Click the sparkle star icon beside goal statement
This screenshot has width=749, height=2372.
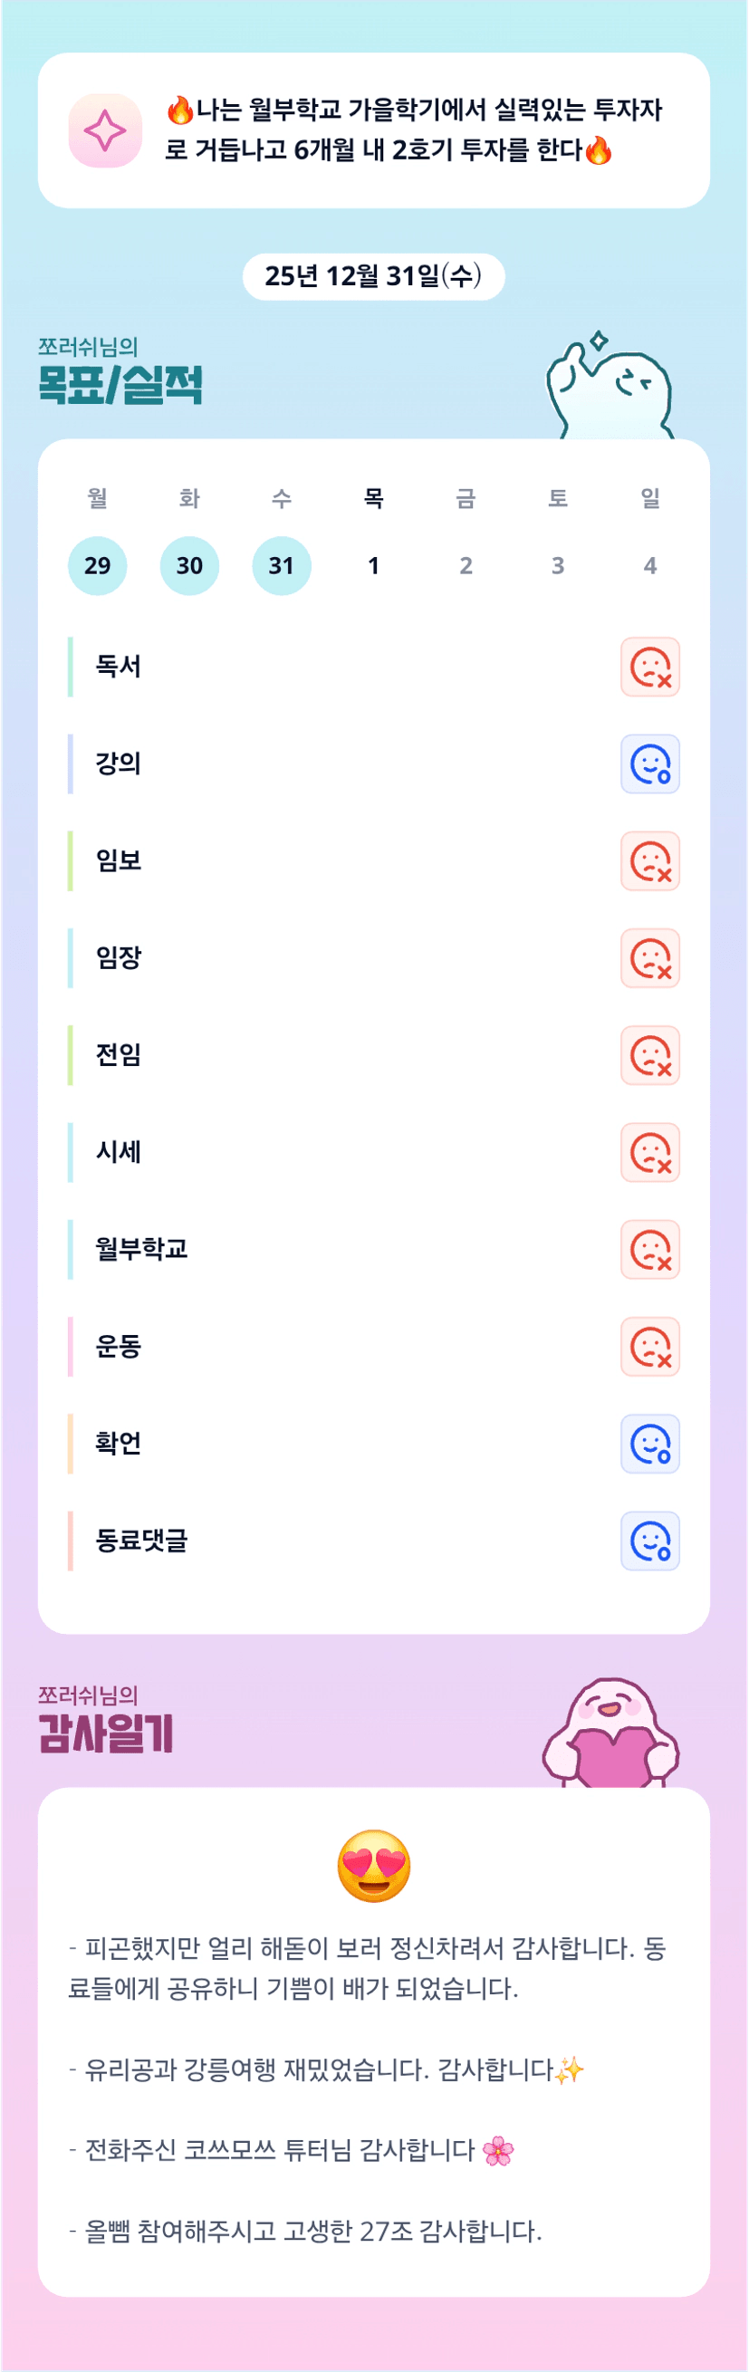(x=105, y=130)
